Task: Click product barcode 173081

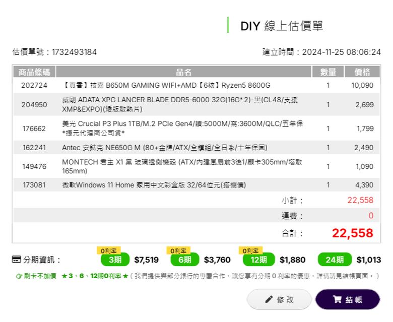Action: pos(34,185)
